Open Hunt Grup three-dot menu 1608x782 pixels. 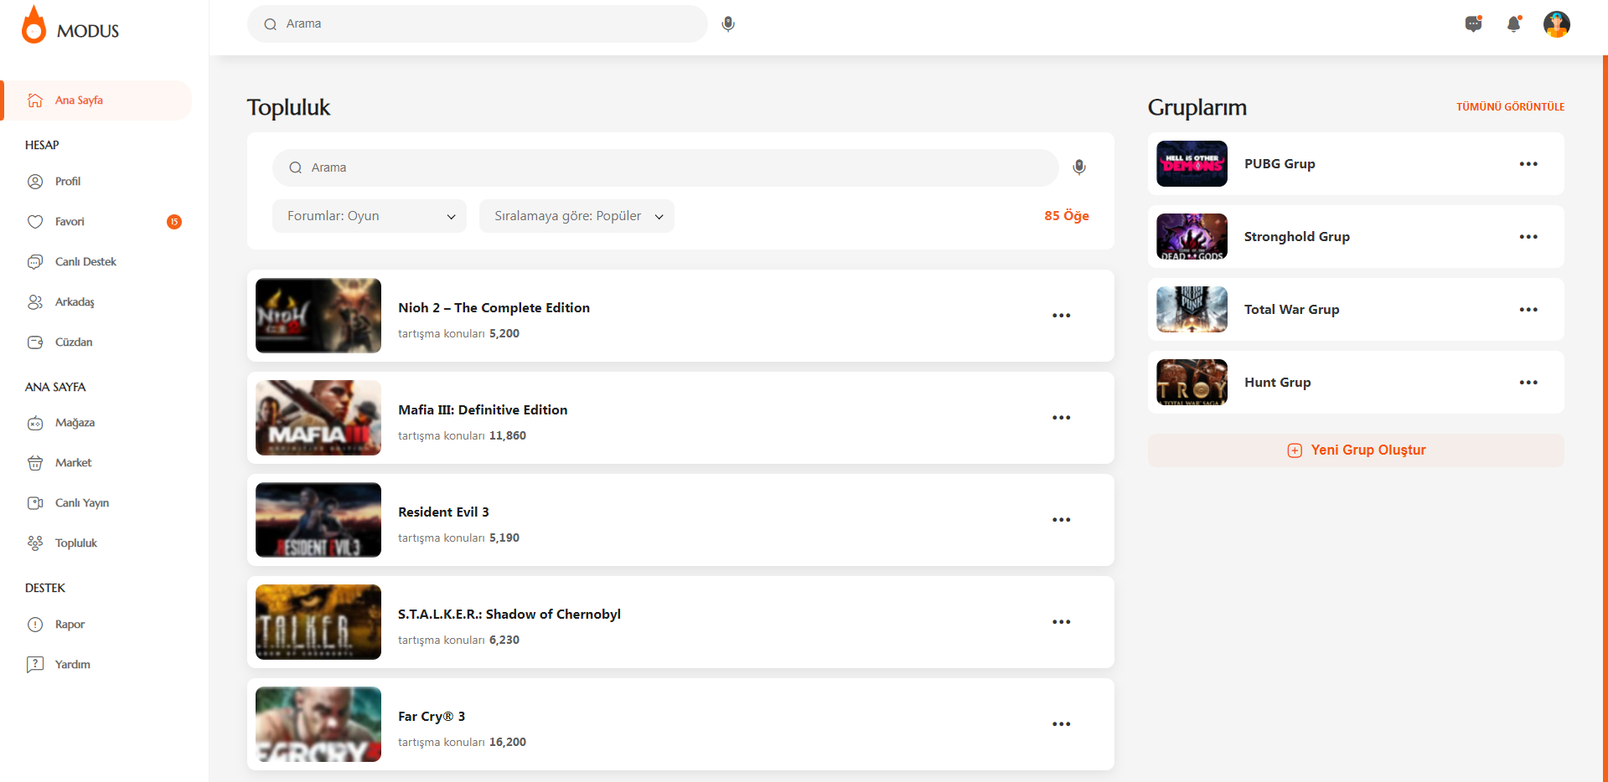[x=1528, y=383]
